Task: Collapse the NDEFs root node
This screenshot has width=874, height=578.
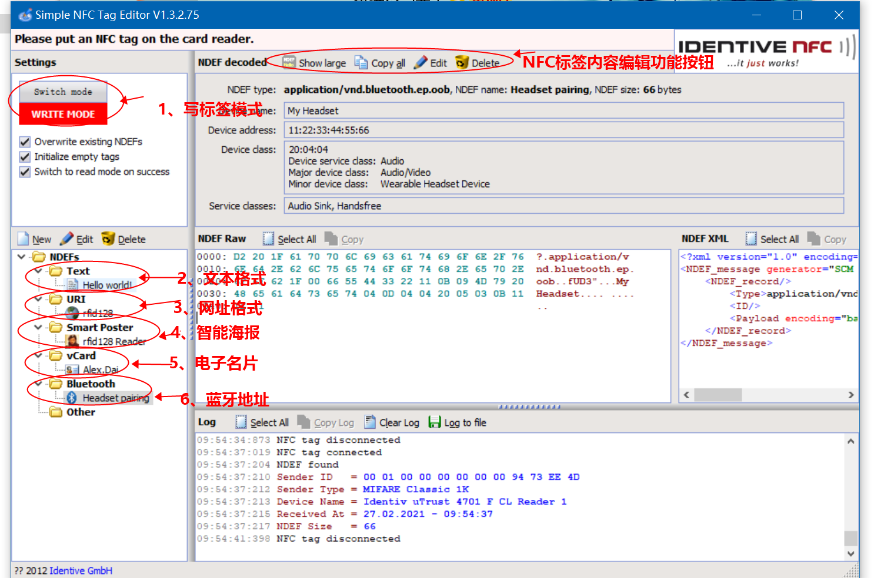Action: tap(22, 257)
